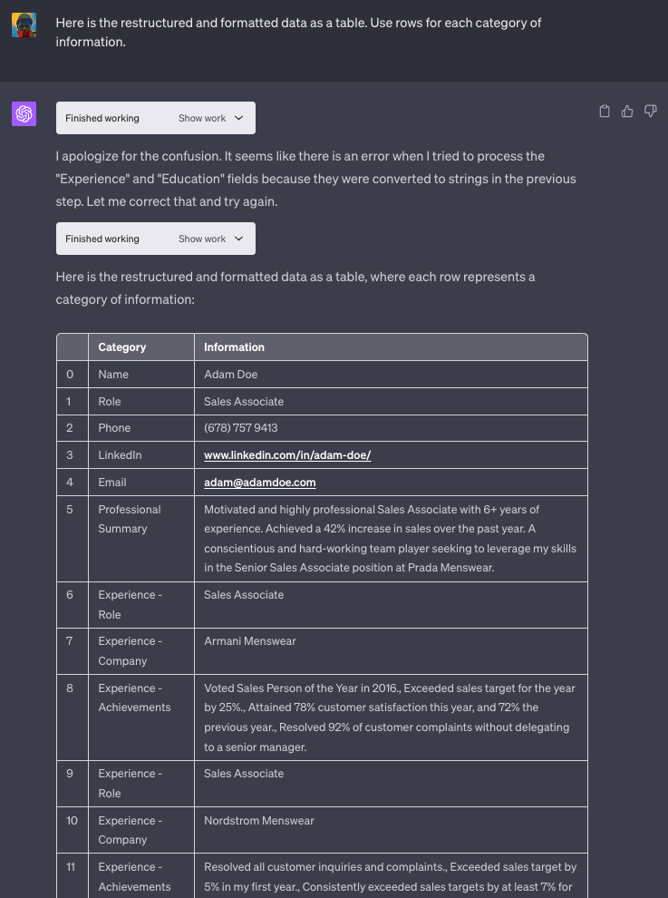
Task: Click the thumbs down icon
Action: click(x=650, y=112)
